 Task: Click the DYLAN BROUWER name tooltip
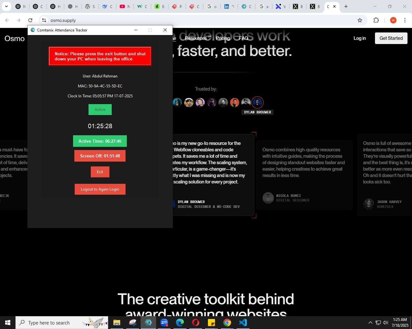(257, 112)
